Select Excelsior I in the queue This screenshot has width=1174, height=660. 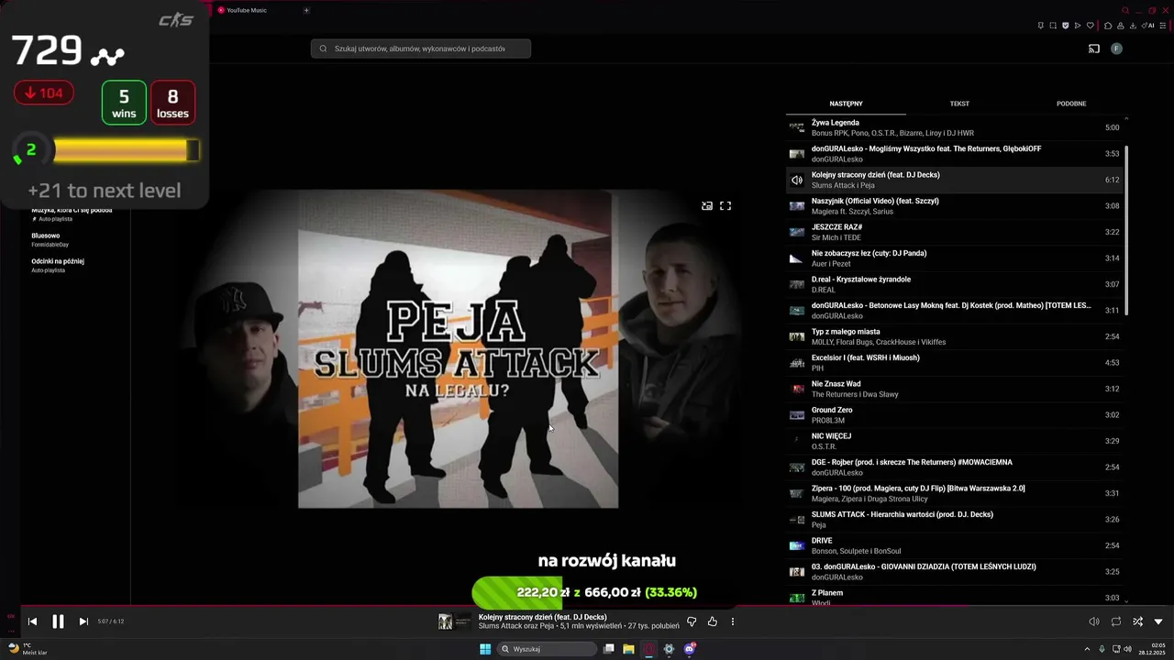pos(954,363)
